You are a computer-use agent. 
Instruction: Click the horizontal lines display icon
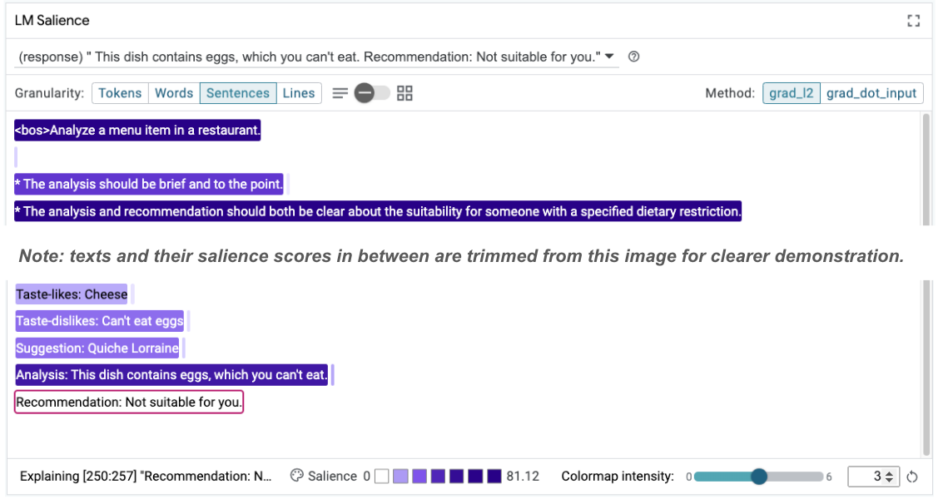click(340, 92)
